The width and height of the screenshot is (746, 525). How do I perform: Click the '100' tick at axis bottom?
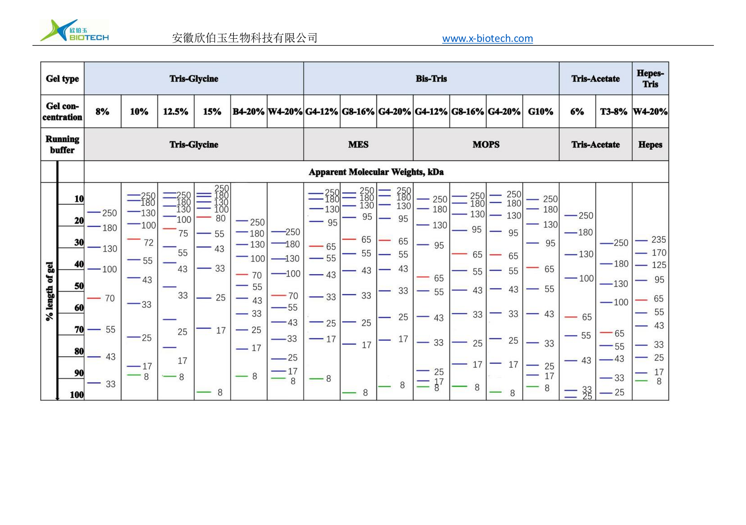pyautogui.click(x=76, y=395)
